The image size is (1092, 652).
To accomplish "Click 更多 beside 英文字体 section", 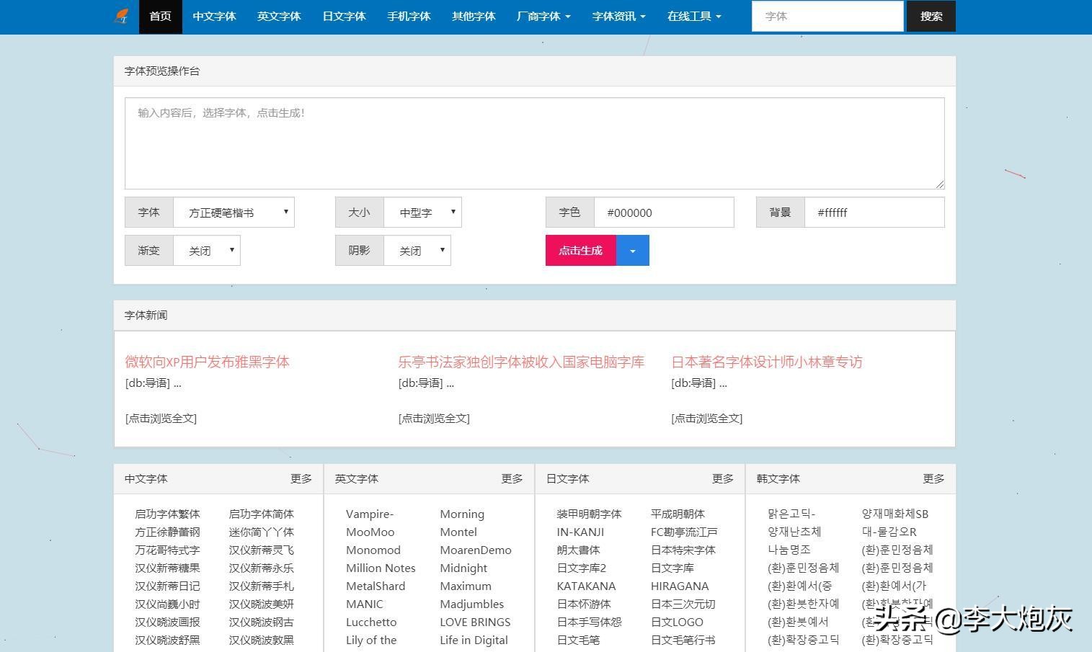I will (x=512, y=478).
